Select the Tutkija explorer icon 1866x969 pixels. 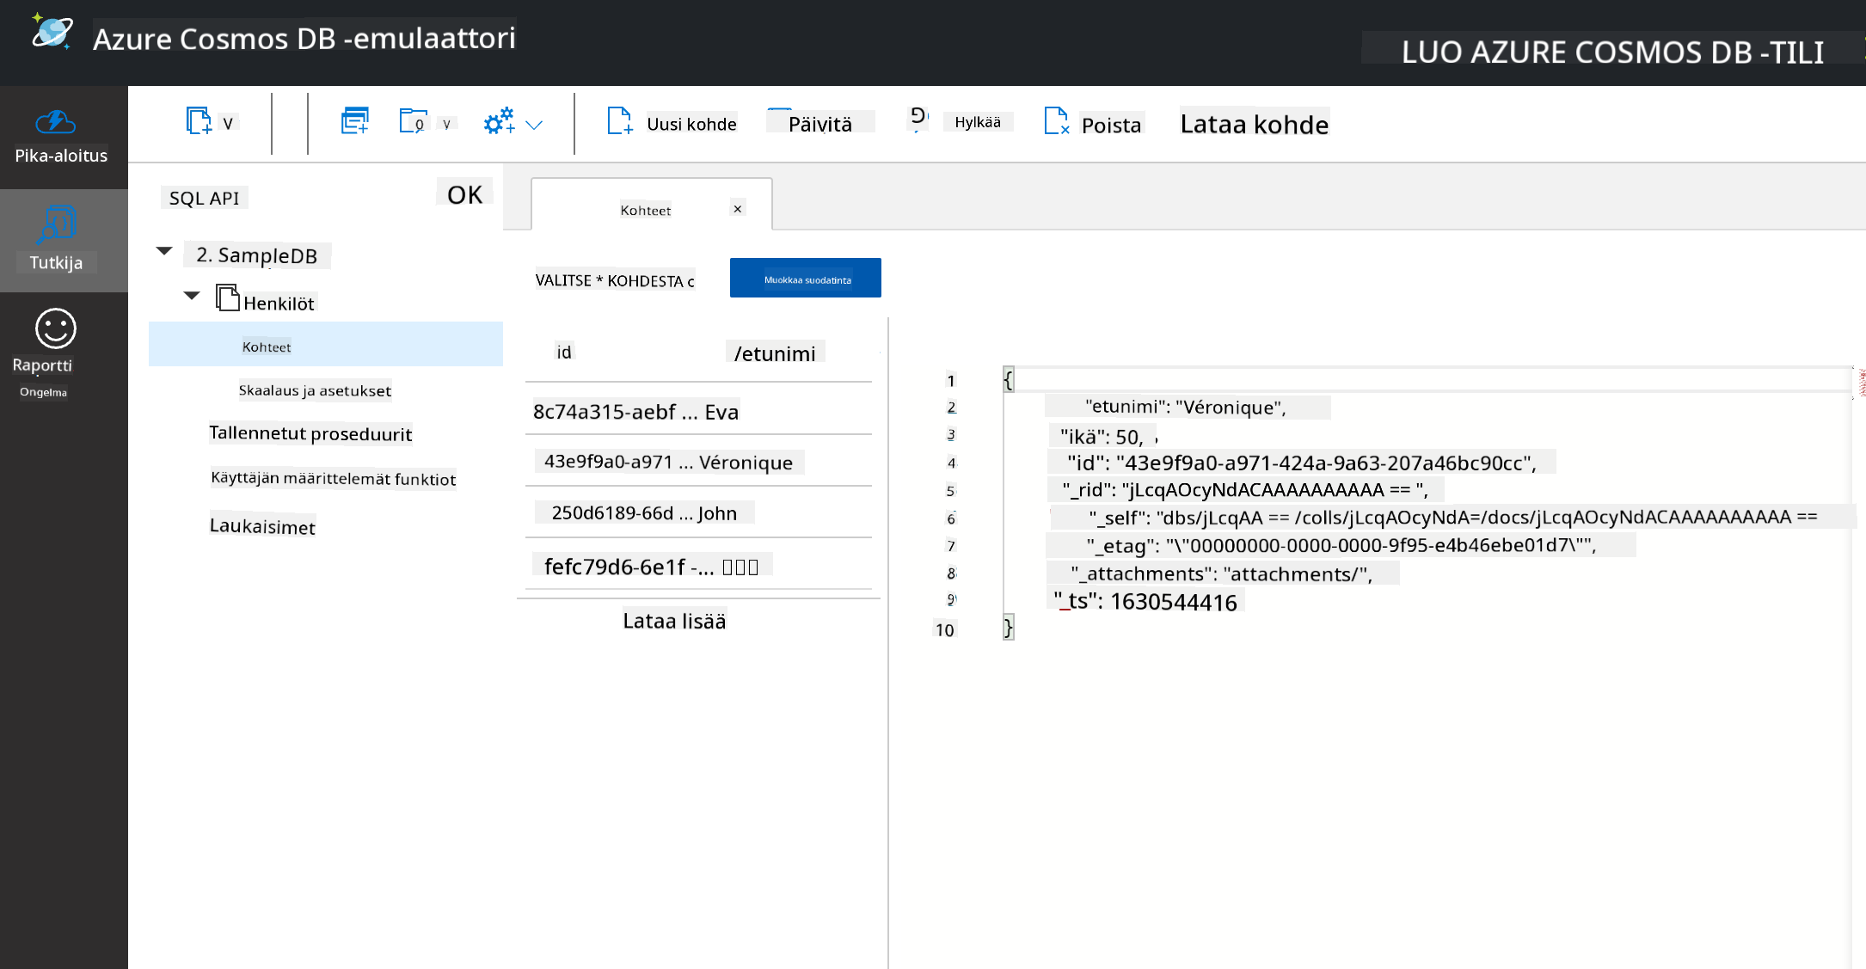click(57, 225)
